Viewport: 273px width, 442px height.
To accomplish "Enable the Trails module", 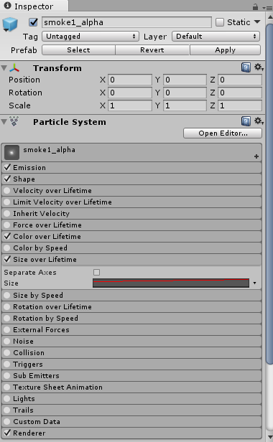I will (x=7, y=410).
